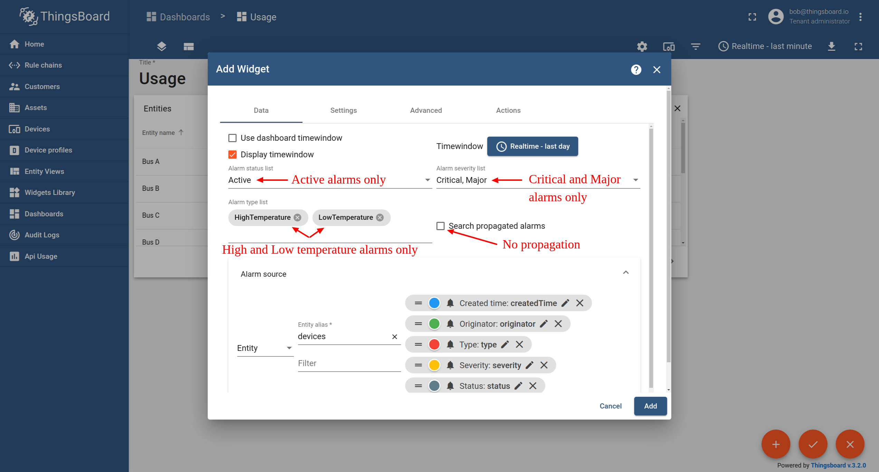Check Search propagated alarms box

(440, 226)
